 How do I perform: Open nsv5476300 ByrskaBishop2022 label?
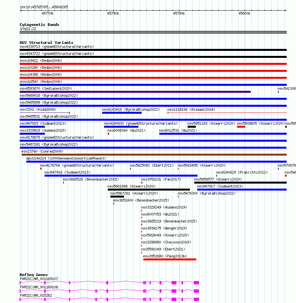click(207, 193)
